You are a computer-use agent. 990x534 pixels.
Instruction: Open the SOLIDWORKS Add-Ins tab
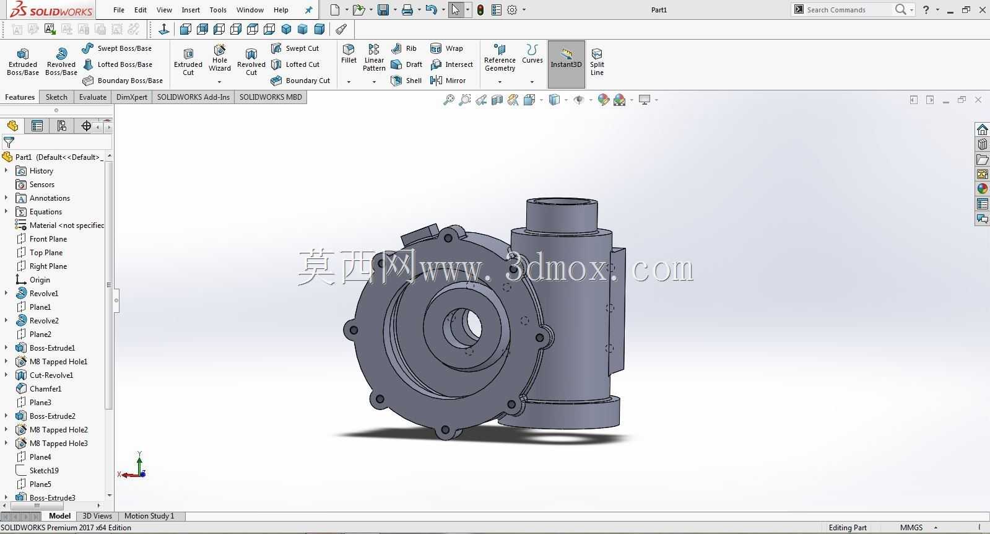click(193, 97)
